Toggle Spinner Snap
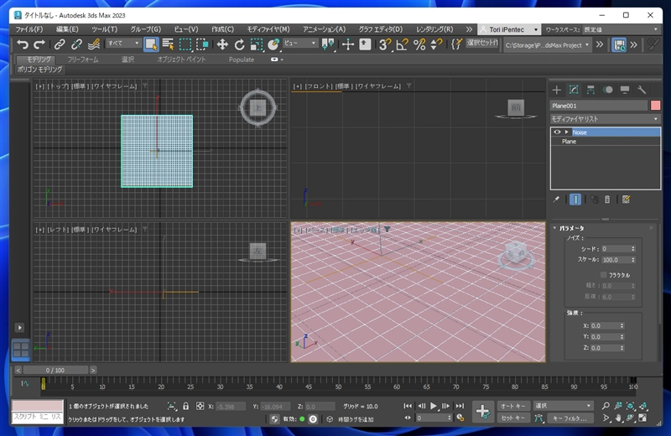 [436, 44]
